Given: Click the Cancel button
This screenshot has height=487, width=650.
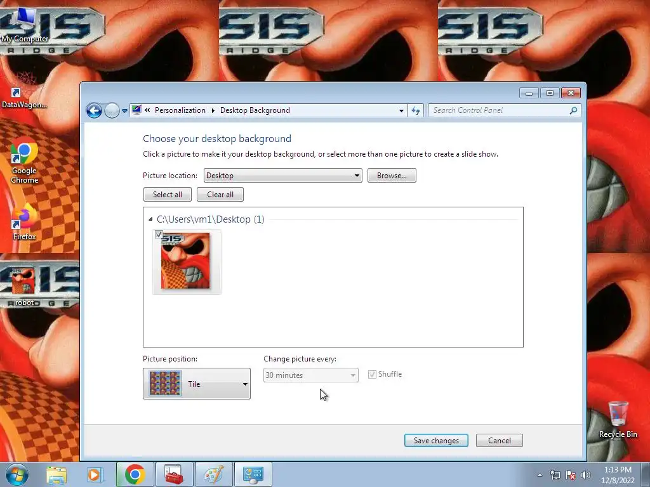Looking at the screenshot, I should pos(500,441).
